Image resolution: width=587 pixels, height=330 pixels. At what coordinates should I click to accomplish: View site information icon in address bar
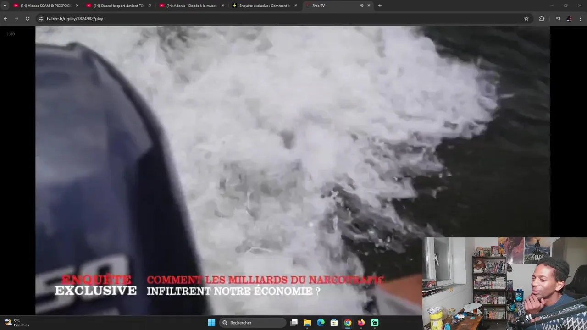pos(40,19)
